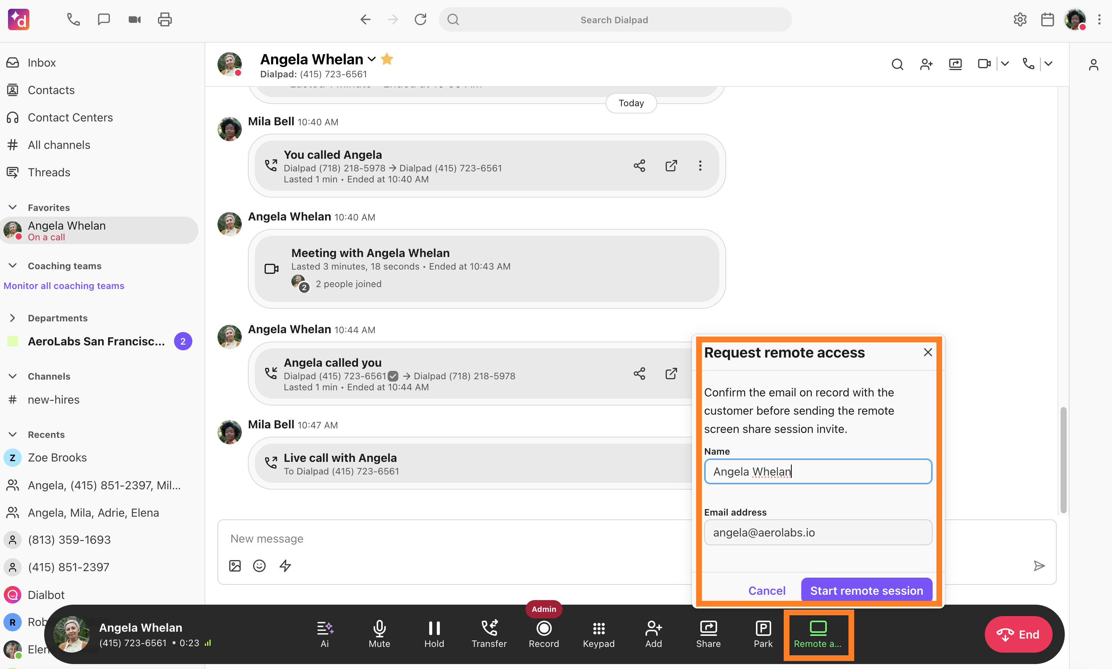The height and width of the screenshot is (669, 1112).
Task: End the call with End button
Action: [1018, 634]
